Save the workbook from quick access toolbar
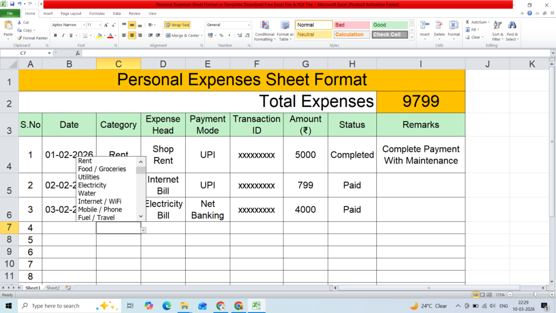 click(x=12, y=4)
